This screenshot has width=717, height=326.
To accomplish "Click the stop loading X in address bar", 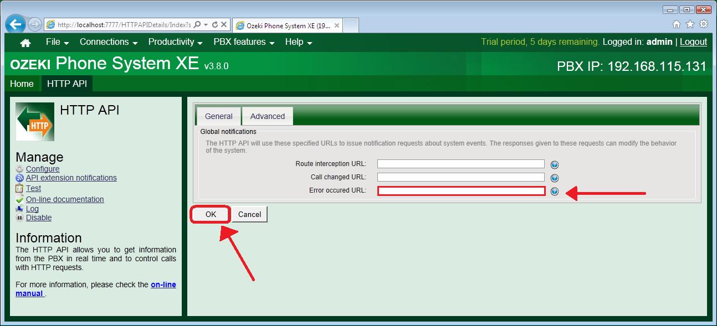I will (x=224, y=25).
